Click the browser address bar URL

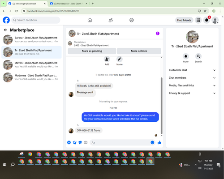coord(53,11)
